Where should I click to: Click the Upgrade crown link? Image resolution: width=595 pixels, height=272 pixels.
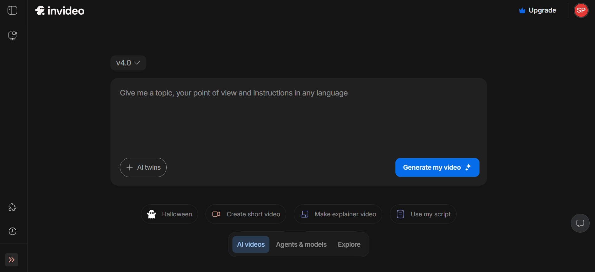click(x=538, y=10)
